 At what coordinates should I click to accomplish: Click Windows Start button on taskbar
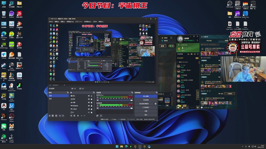click(x=117, y=146)
